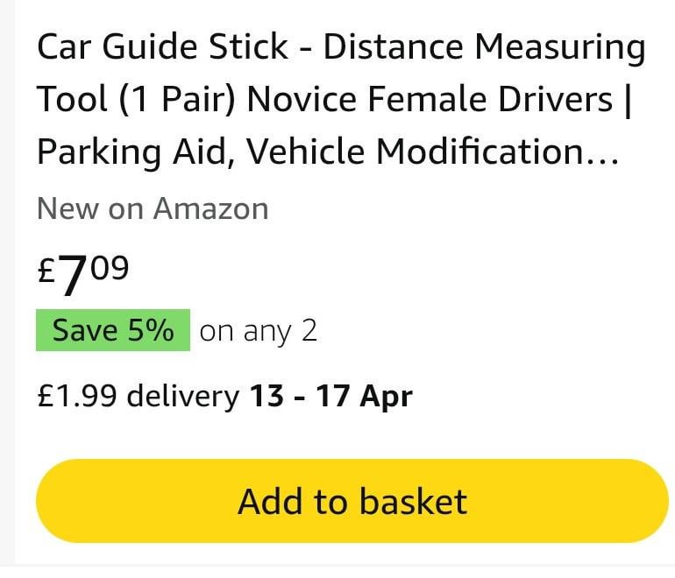Click the New on Amazon label
Viewport: 675px width, 578px height.
(x=153, y=208)
